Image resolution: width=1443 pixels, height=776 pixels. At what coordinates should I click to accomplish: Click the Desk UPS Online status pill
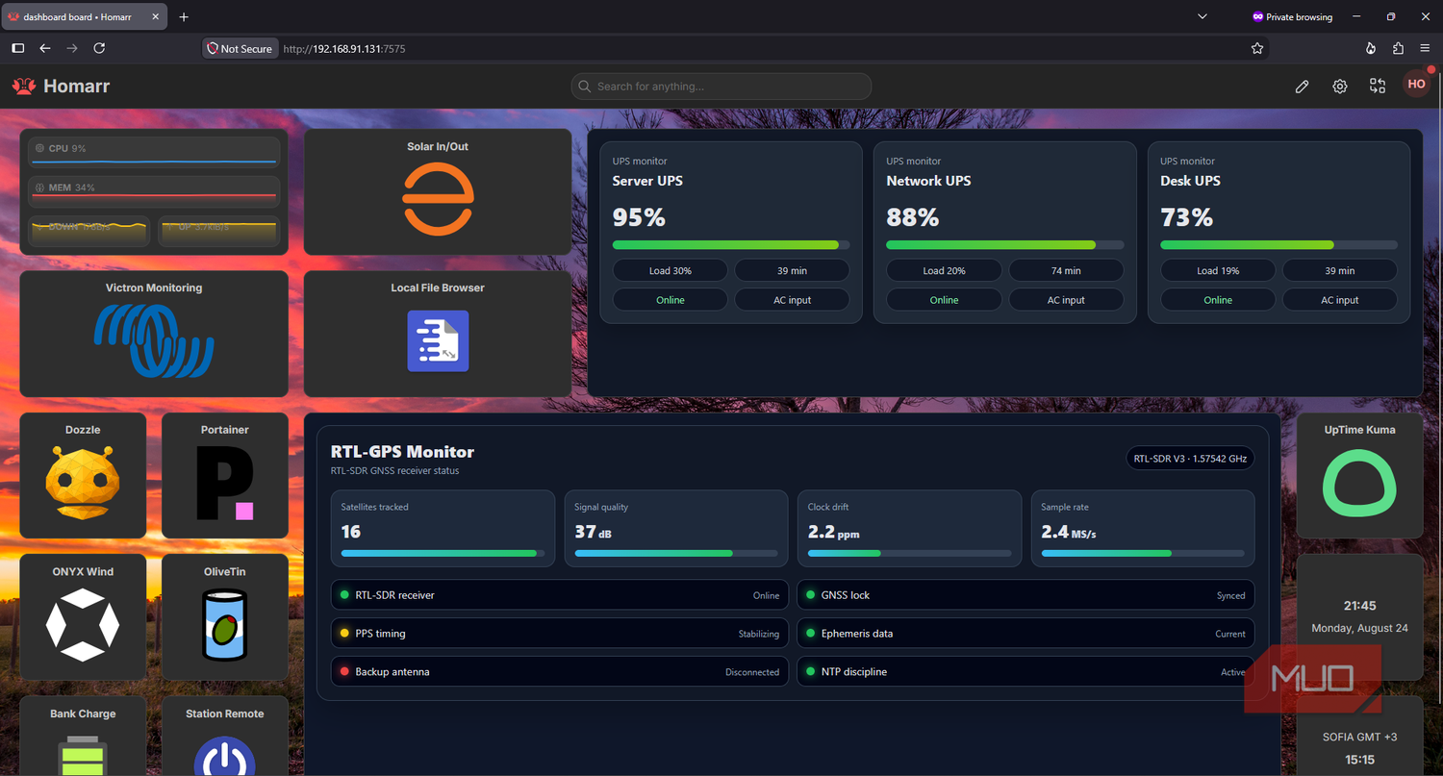tap(1218, 300)
